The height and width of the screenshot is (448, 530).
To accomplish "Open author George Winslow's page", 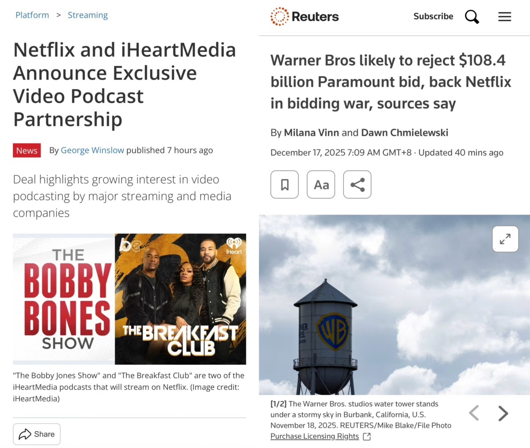I will tap(92, 151).
